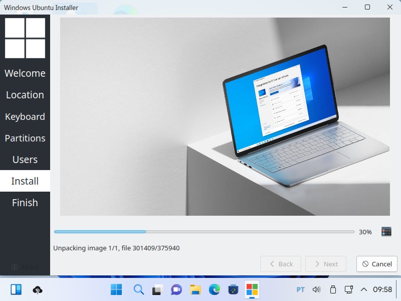Click the 30% progress label

click(365, 232)
